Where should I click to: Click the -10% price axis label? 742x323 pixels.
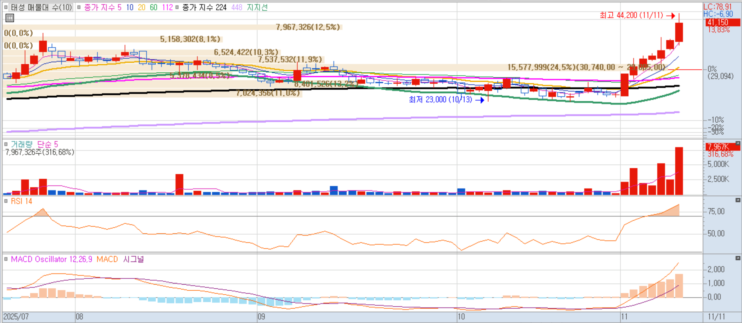coord(716,120)
